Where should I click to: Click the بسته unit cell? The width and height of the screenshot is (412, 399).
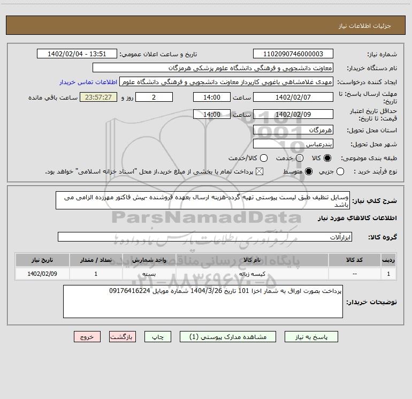[149, 274]
